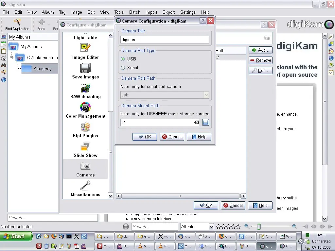Open the RAW decoding settings page
The height and width of the screenshot is (251, 335).
(85, 90)
